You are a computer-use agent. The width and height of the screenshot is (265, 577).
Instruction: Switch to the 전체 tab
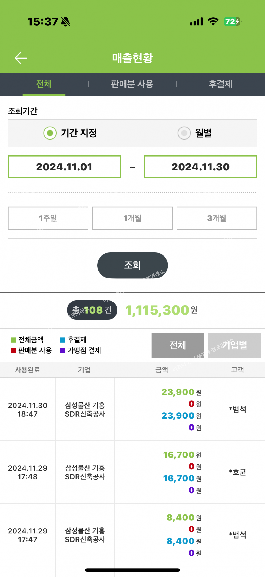[x=44, y=84]
